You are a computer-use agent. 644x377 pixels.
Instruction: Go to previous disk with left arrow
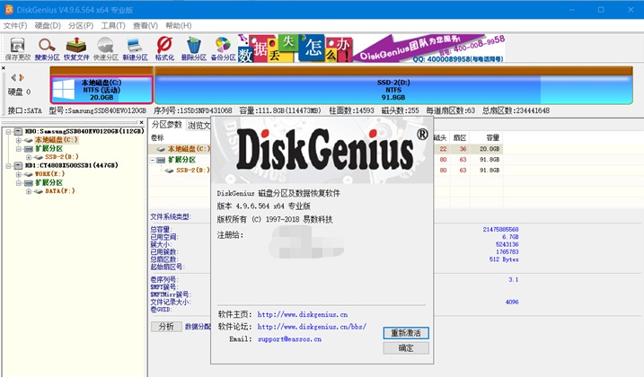tap(13, 77)
